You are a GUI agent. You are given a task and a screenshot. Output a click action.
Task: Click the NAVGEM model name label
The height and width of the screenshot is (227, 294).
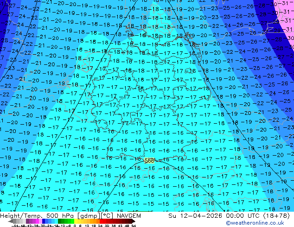(x=128, y=216)
